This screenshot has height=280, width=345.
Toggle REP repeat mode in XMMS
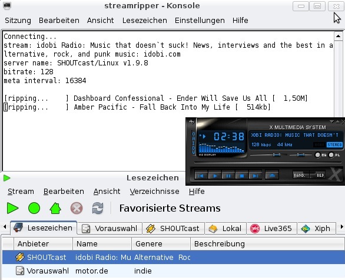(318, 175)
